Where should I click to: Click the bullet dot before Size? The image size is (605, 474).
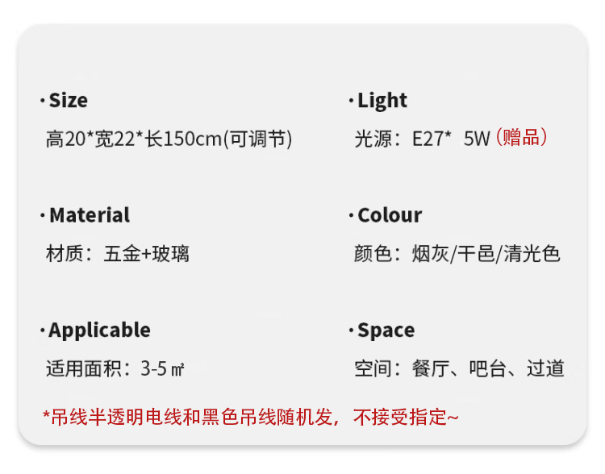click(x=43, y=101)
